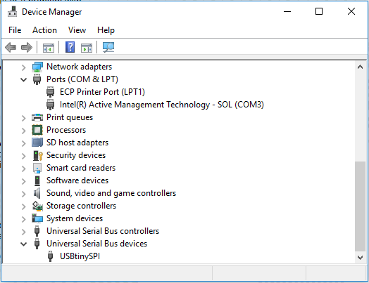Click the Storage controllers icon
Viewport: 369px width, 283px height.
point(37,206)
